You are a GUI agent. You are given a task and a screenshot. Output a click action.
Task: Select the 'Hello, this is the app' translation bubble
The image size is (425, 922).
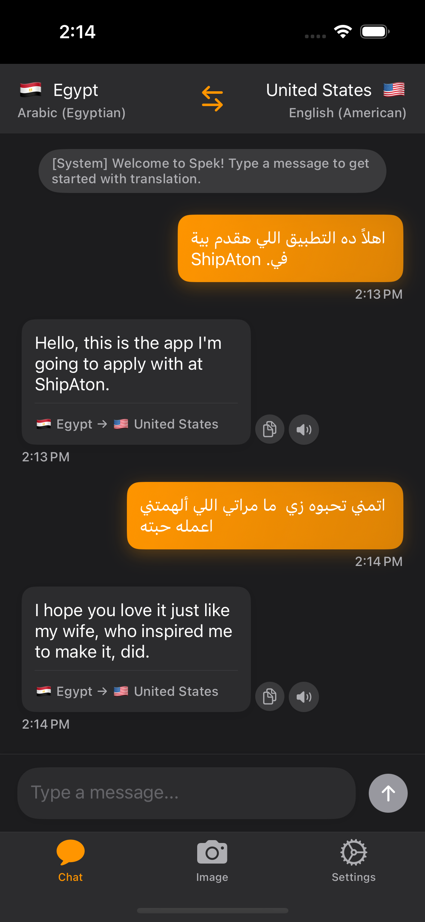(x=136, y=382)
